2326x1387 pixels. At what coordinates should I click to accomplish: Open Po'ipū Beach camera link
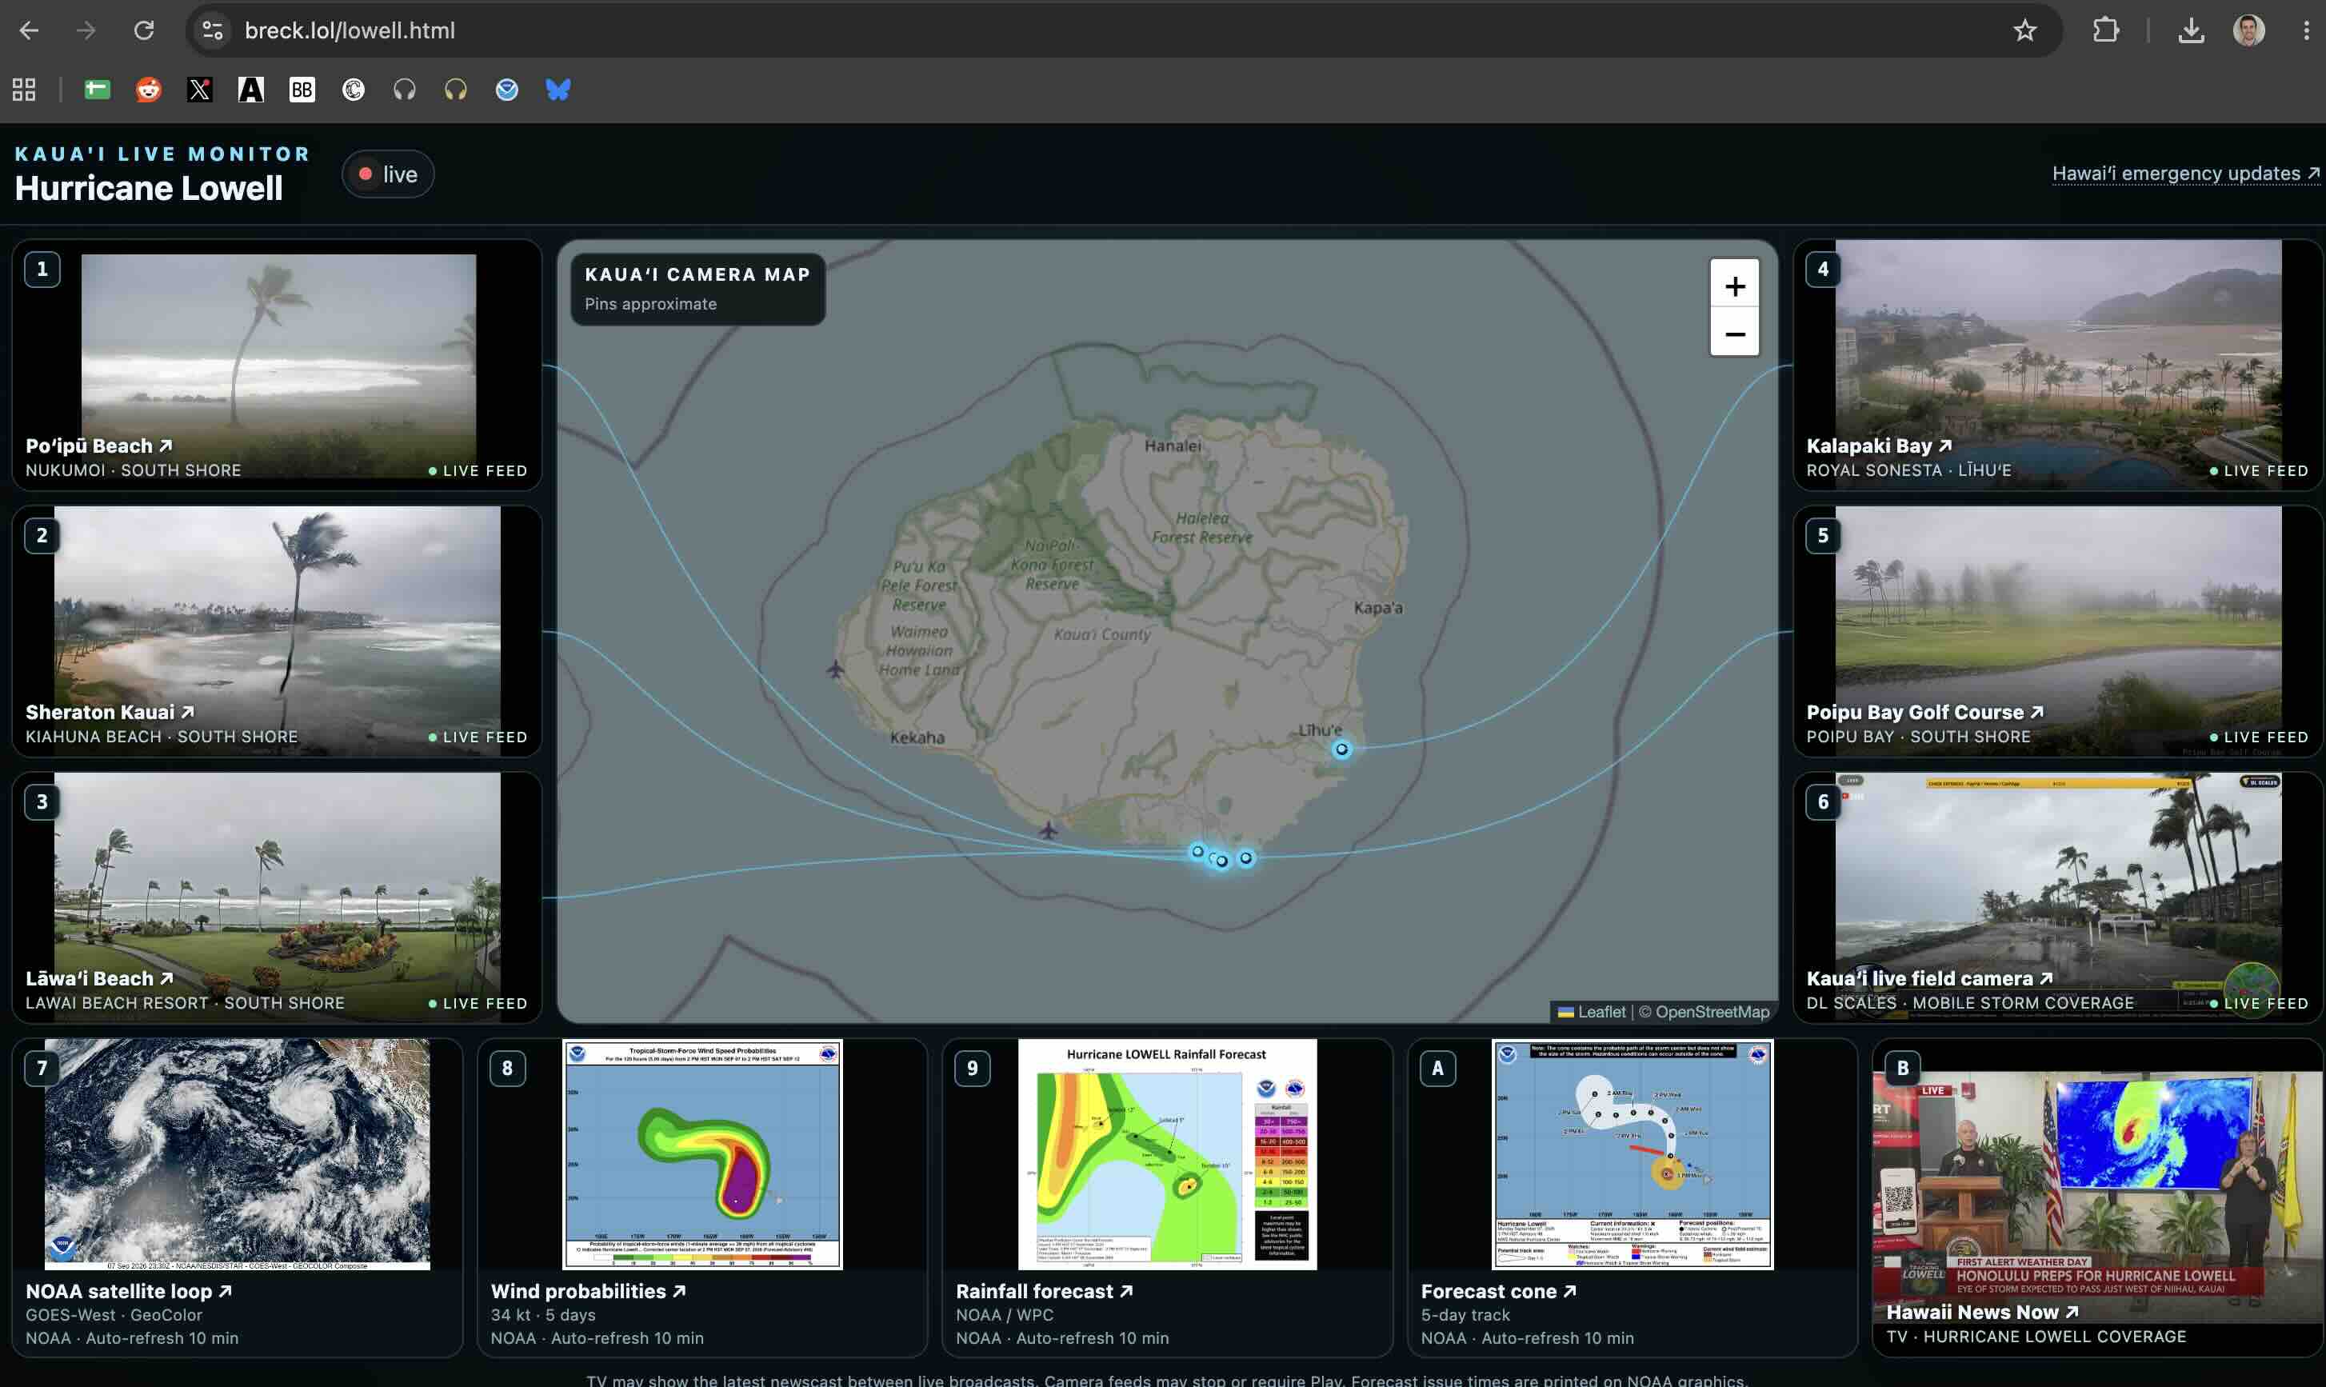(x=98, y=446)
